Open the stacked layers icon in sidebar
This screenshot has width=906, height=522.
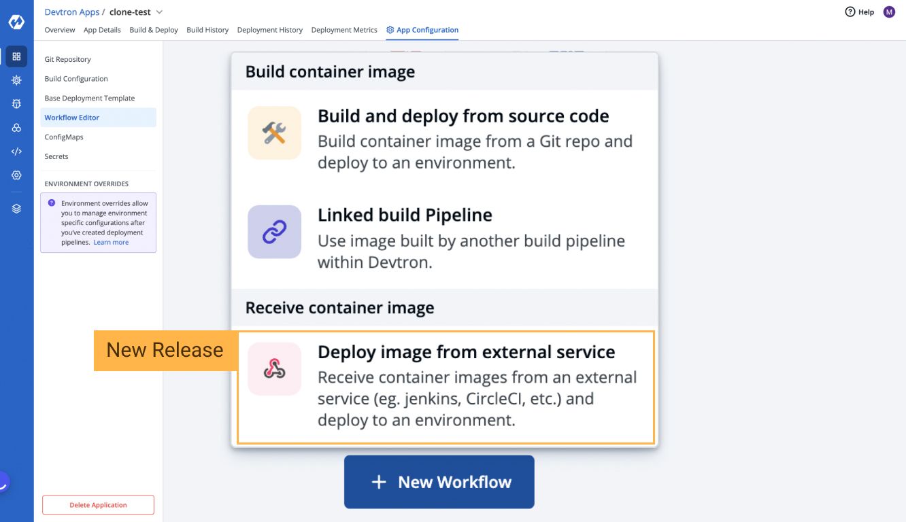pyautogui.click(x=16, y=209)
